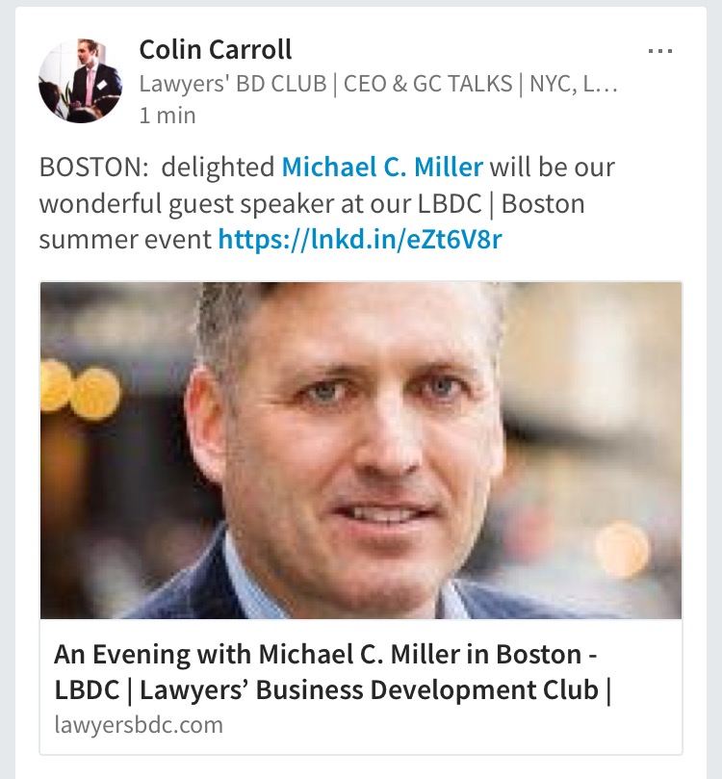Click the lawyersbdc.com source domain

click(x=139, y=724)
